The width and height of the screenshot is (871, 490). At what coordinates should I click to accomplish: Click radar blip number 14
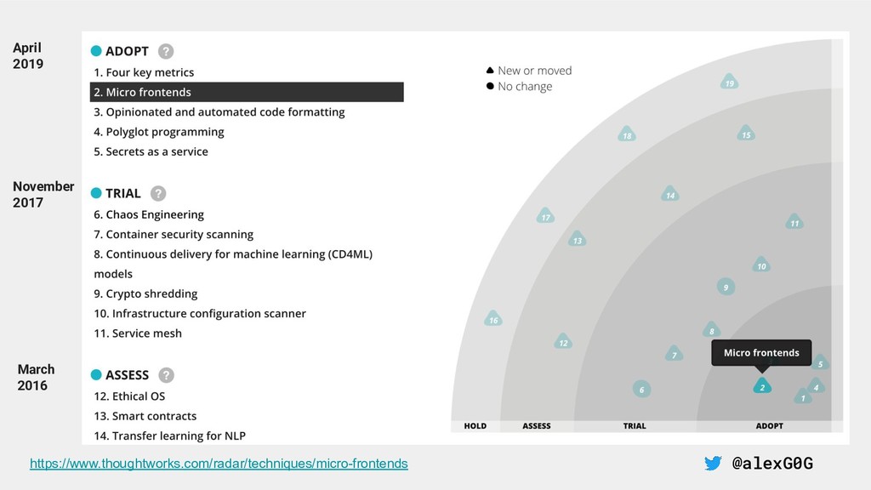point(670,195)
